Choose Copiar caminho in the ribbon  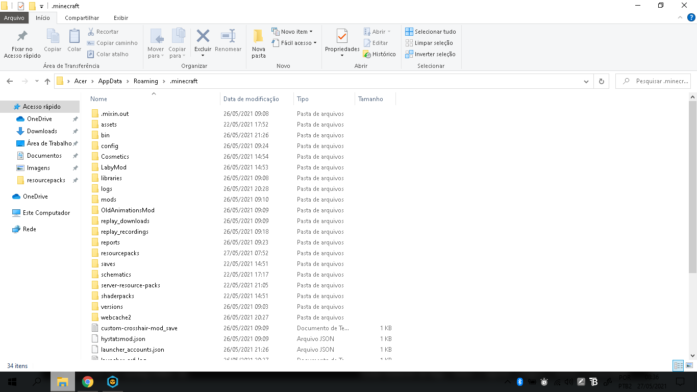(112, 43)
